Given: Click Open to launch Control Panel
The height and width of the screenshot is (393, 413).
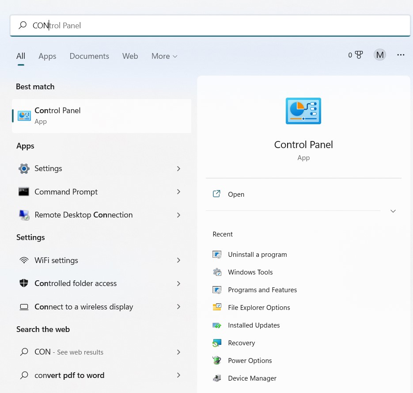Looking at the screenshot, I should 236,194.
